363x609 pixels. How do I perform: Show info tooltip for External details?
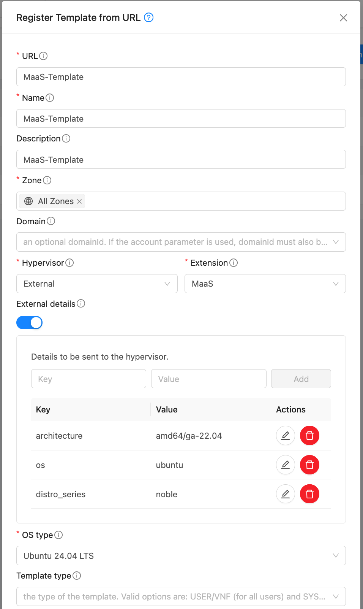[81, 303]
